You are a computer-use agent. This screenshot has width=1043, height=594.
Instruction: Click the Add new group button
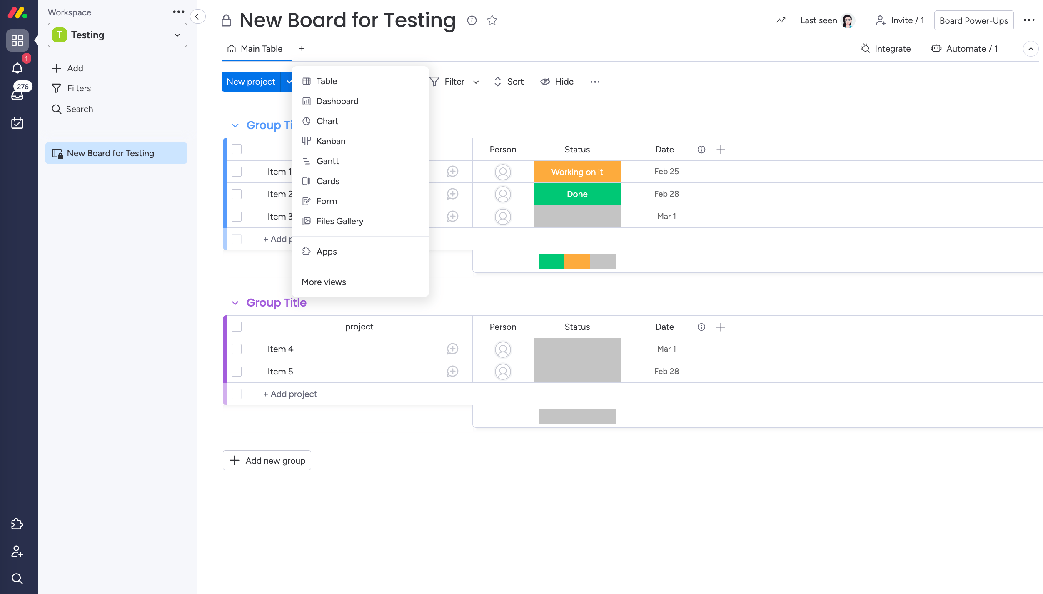click(x=267, y=460)
